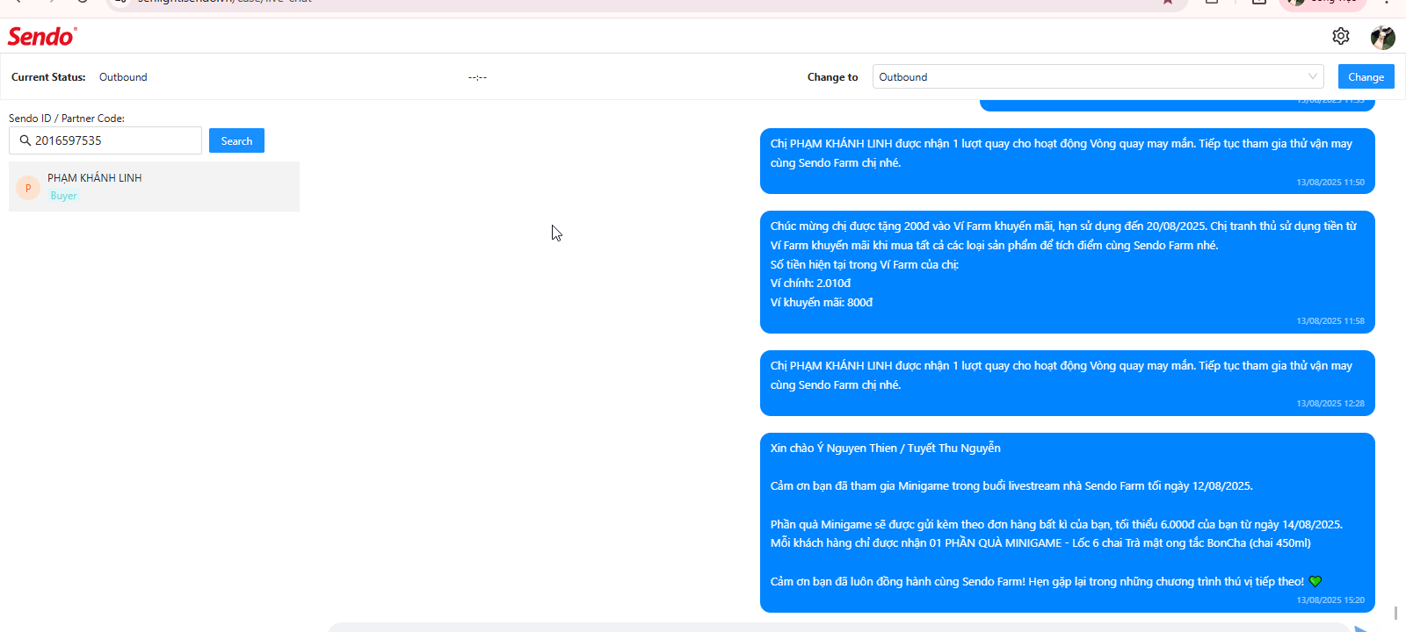Screen dimensions: 1406x632
Task: Click the Current Status label
Action: pyautogui.click(x=48, y=77)
